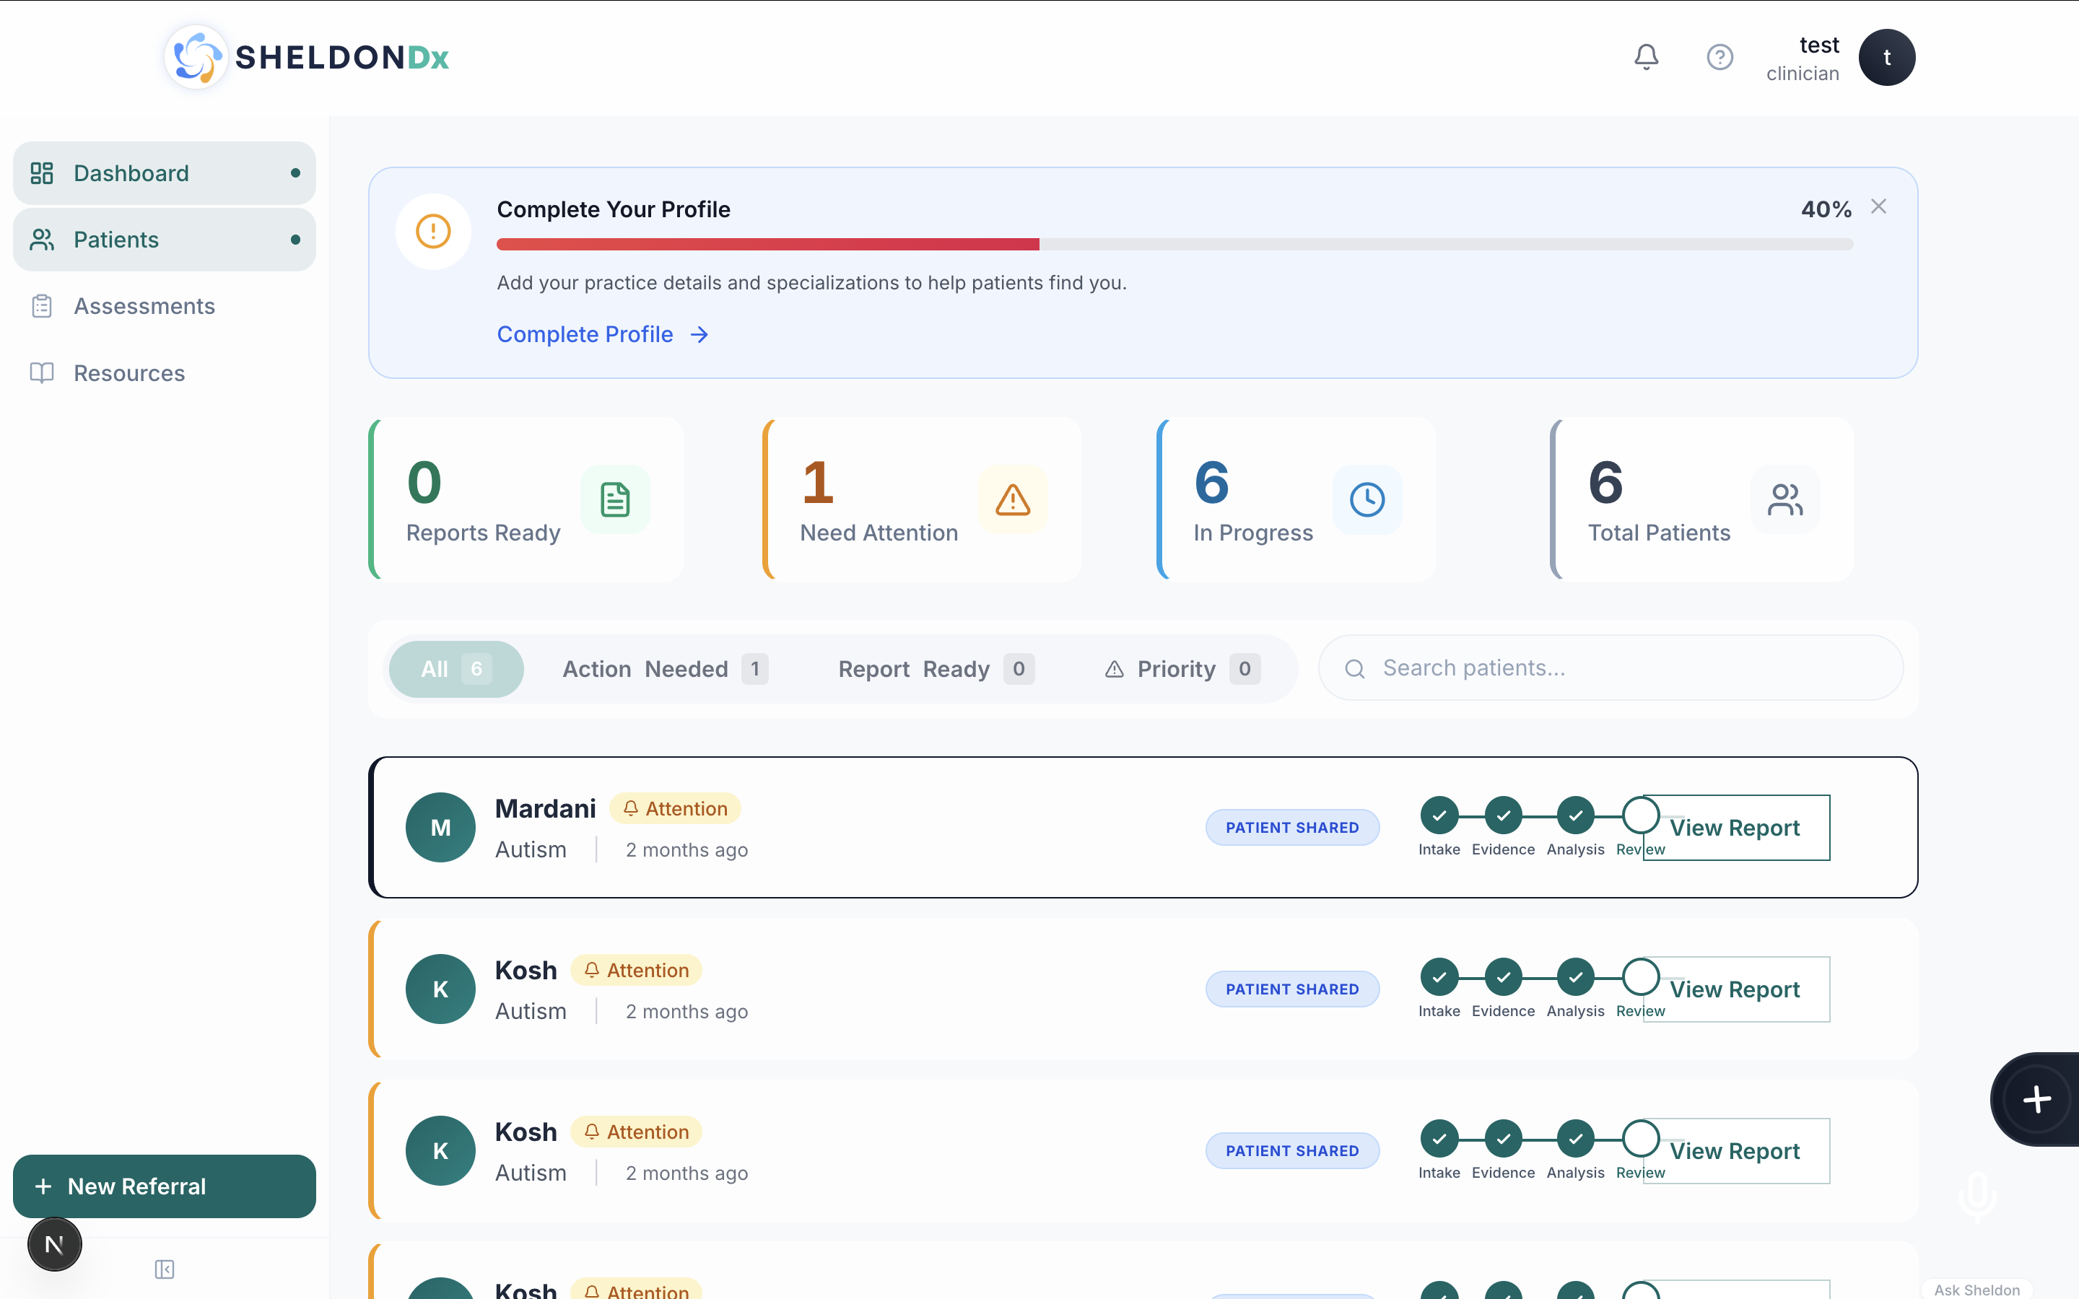
Task: Click the profile warning exclamation icon
Action: tap(433, 231)
